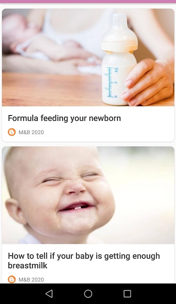Tap Blogger icon under breastmilk article
This screenshot has height=304, width=176.
12,279
